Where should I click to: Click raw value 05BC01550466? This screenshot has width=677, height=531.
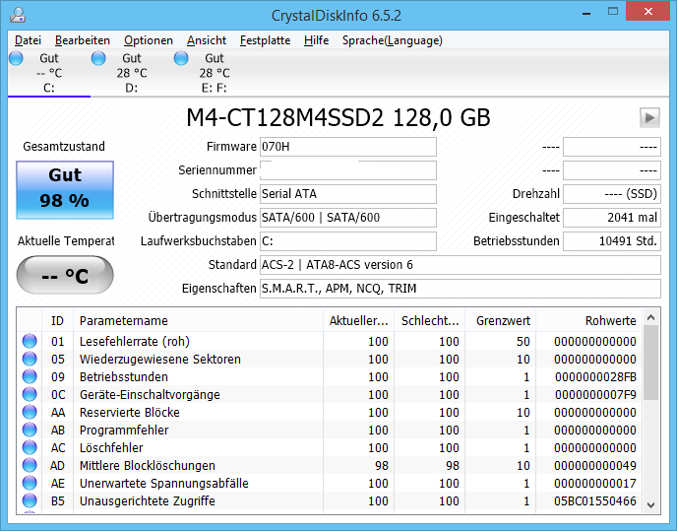(595, 500)
